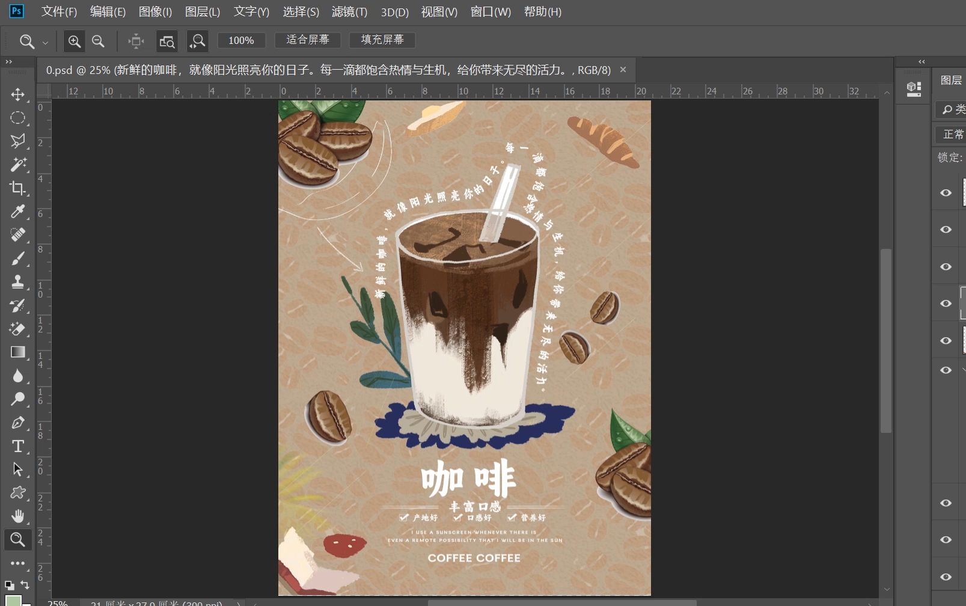Activate the Pen tool
Screen dimensions: 966x606
pos(18,423)
